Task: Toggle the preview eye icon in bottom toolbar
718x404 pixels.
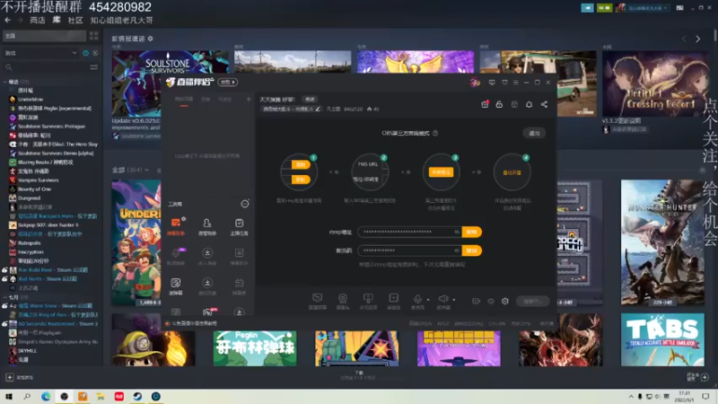Action: coord(491,301)
